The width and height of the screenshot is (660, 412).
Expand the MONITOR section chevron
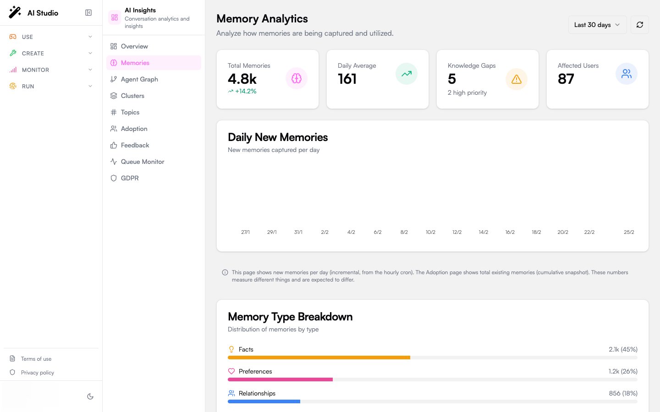90,70
